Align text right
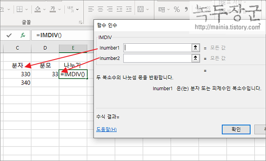 coord(110,9)
